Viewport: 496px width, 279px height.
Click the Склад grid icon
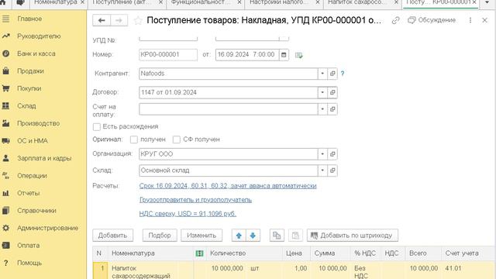pyautogui.click(x=5, y=105)
